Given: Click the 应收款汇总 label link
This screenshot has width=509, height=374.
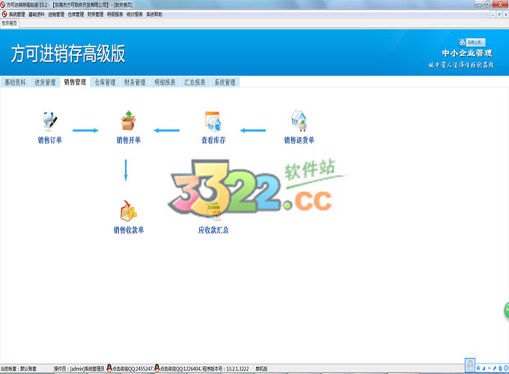Looking at the screenshot, I should [x=213, y=230].
